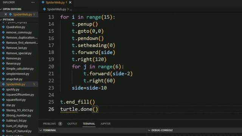Screen dimensions: 242x136
Task: Click line number 20 in gutter
Action: coord(51,66)
